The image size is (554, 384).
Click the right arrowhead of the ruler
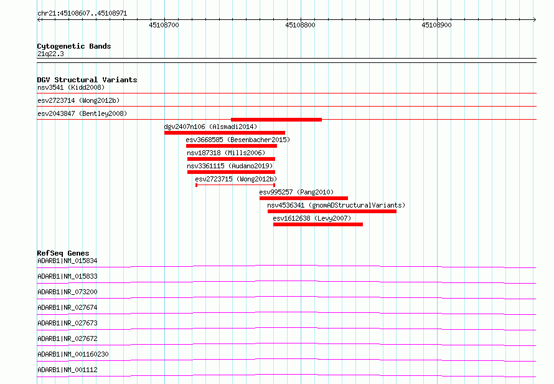[x=535, y=20]
